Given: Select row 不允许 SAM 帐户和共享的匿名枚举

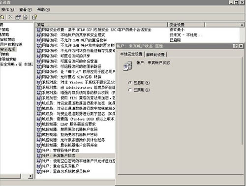Looking at the screenshot, I should click(x=76, y=46).
